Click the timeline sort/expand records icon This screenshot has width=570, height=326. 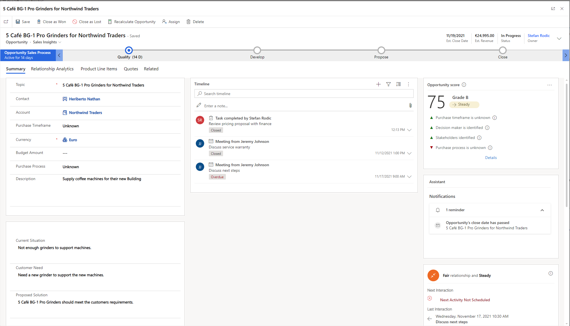click(x=398, y=84)
